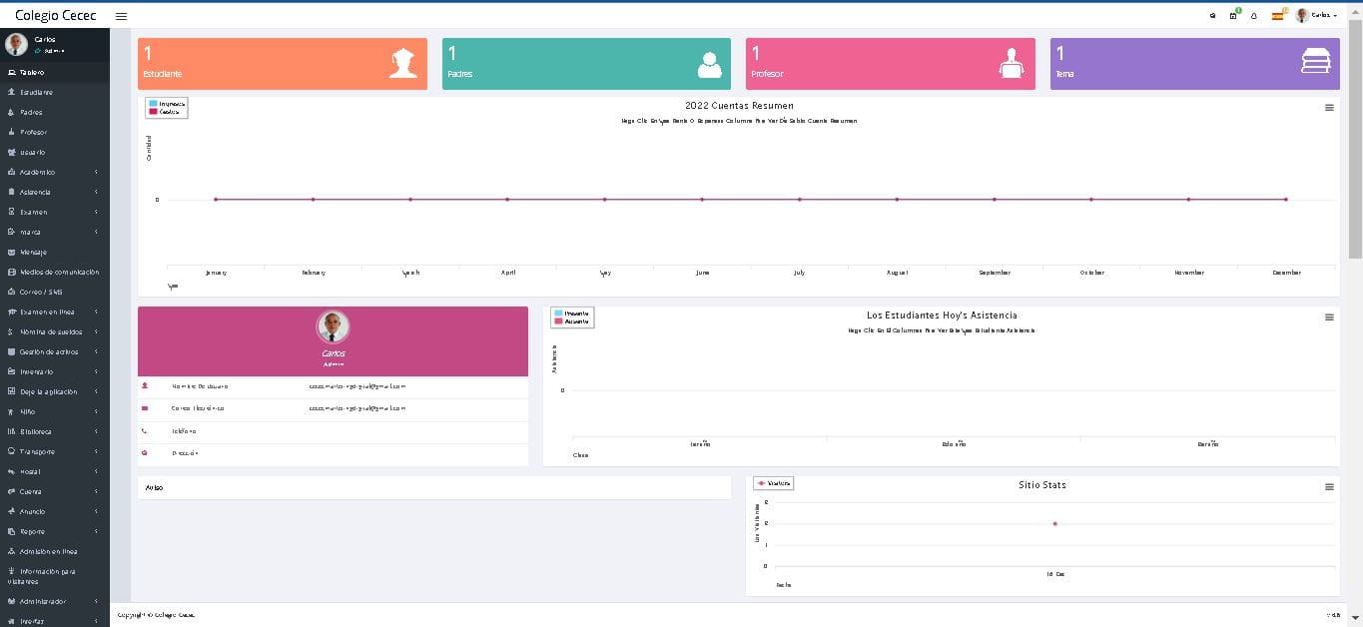Viewport: 1363px width, 627px height.
Task: Toggle the sidebar hamburger menu
Action: point(121,16)
